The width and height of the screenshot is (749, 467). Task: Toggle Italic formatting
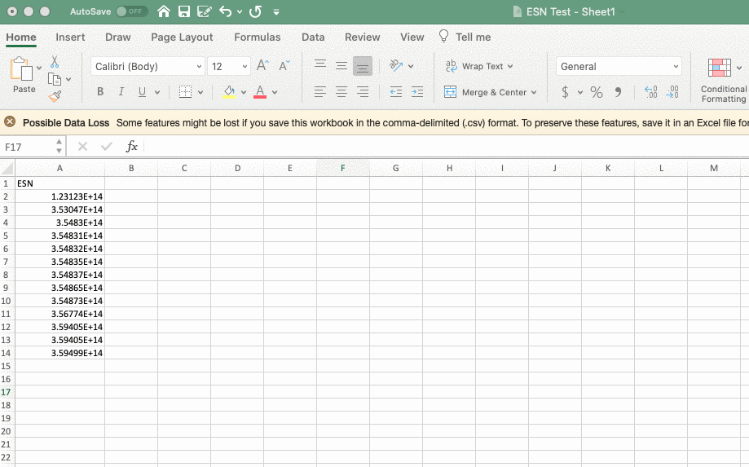tap(121, 91)
